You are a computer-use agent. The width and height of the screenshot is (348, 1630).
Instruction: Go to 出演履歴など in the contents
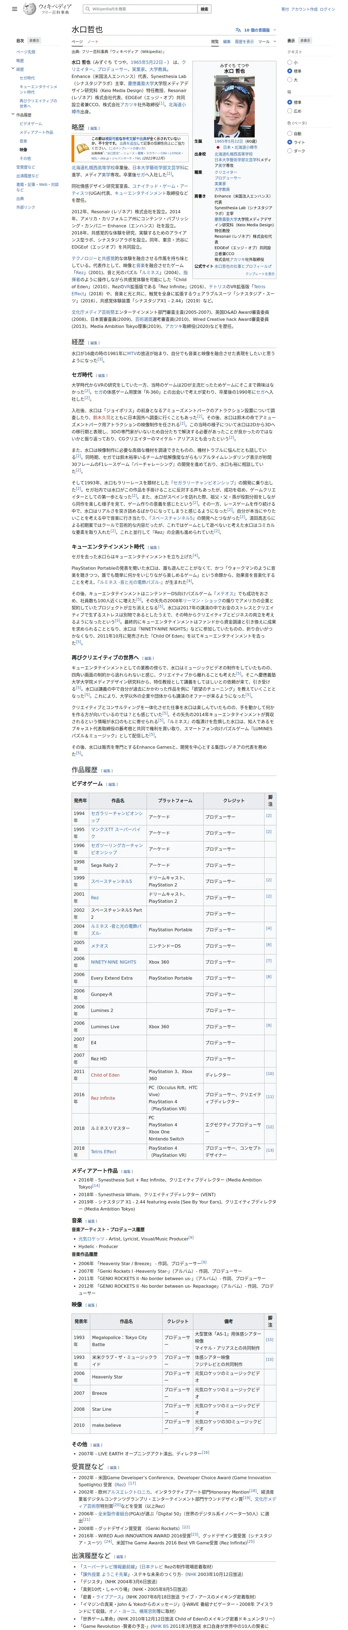point(28,176)
